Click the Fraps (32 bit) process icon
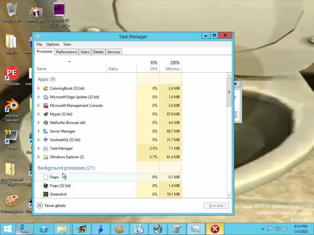314x235 pixels. click(x=46, y=186)
